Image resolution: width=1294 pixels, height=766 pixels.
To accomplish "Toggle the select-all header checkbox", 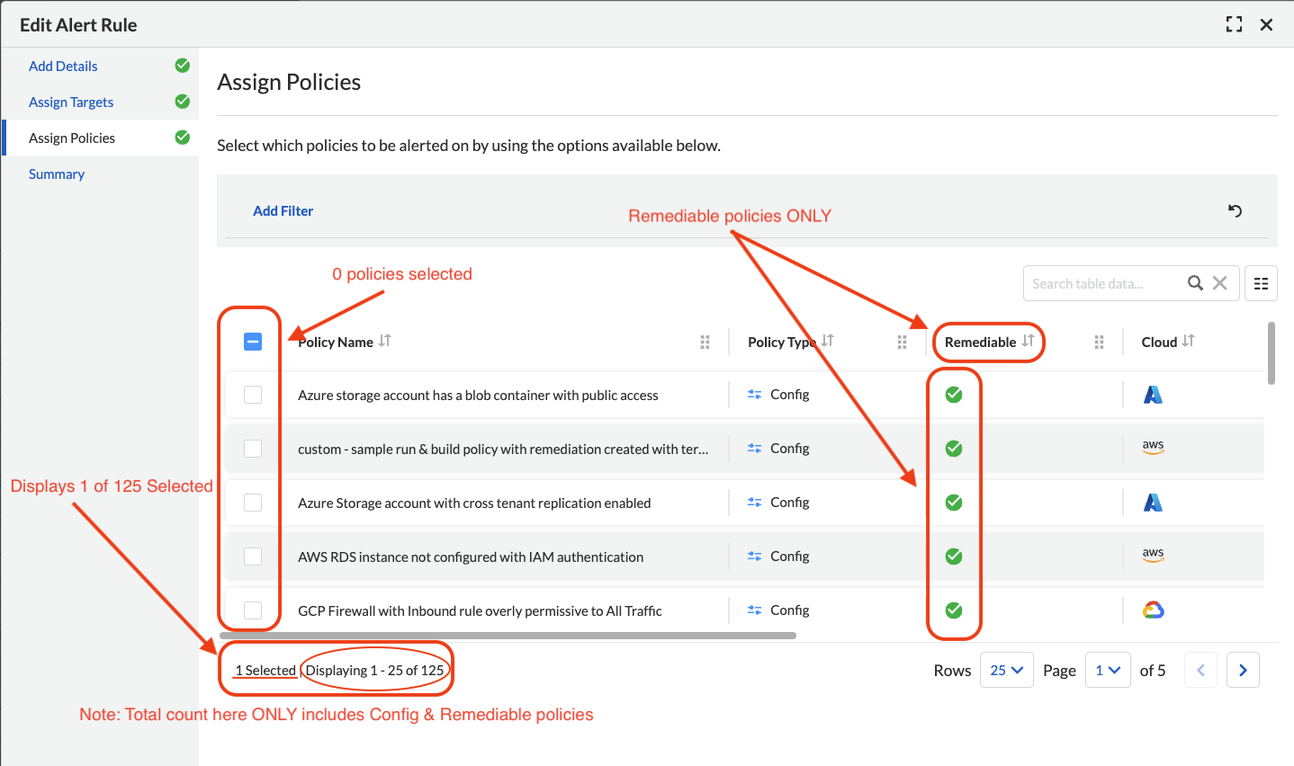I will pos(253,342).
